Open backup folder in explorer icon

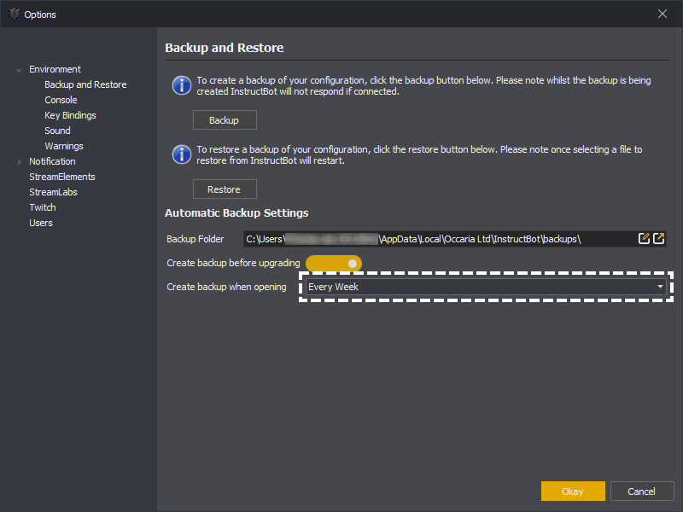coord(658,239)
